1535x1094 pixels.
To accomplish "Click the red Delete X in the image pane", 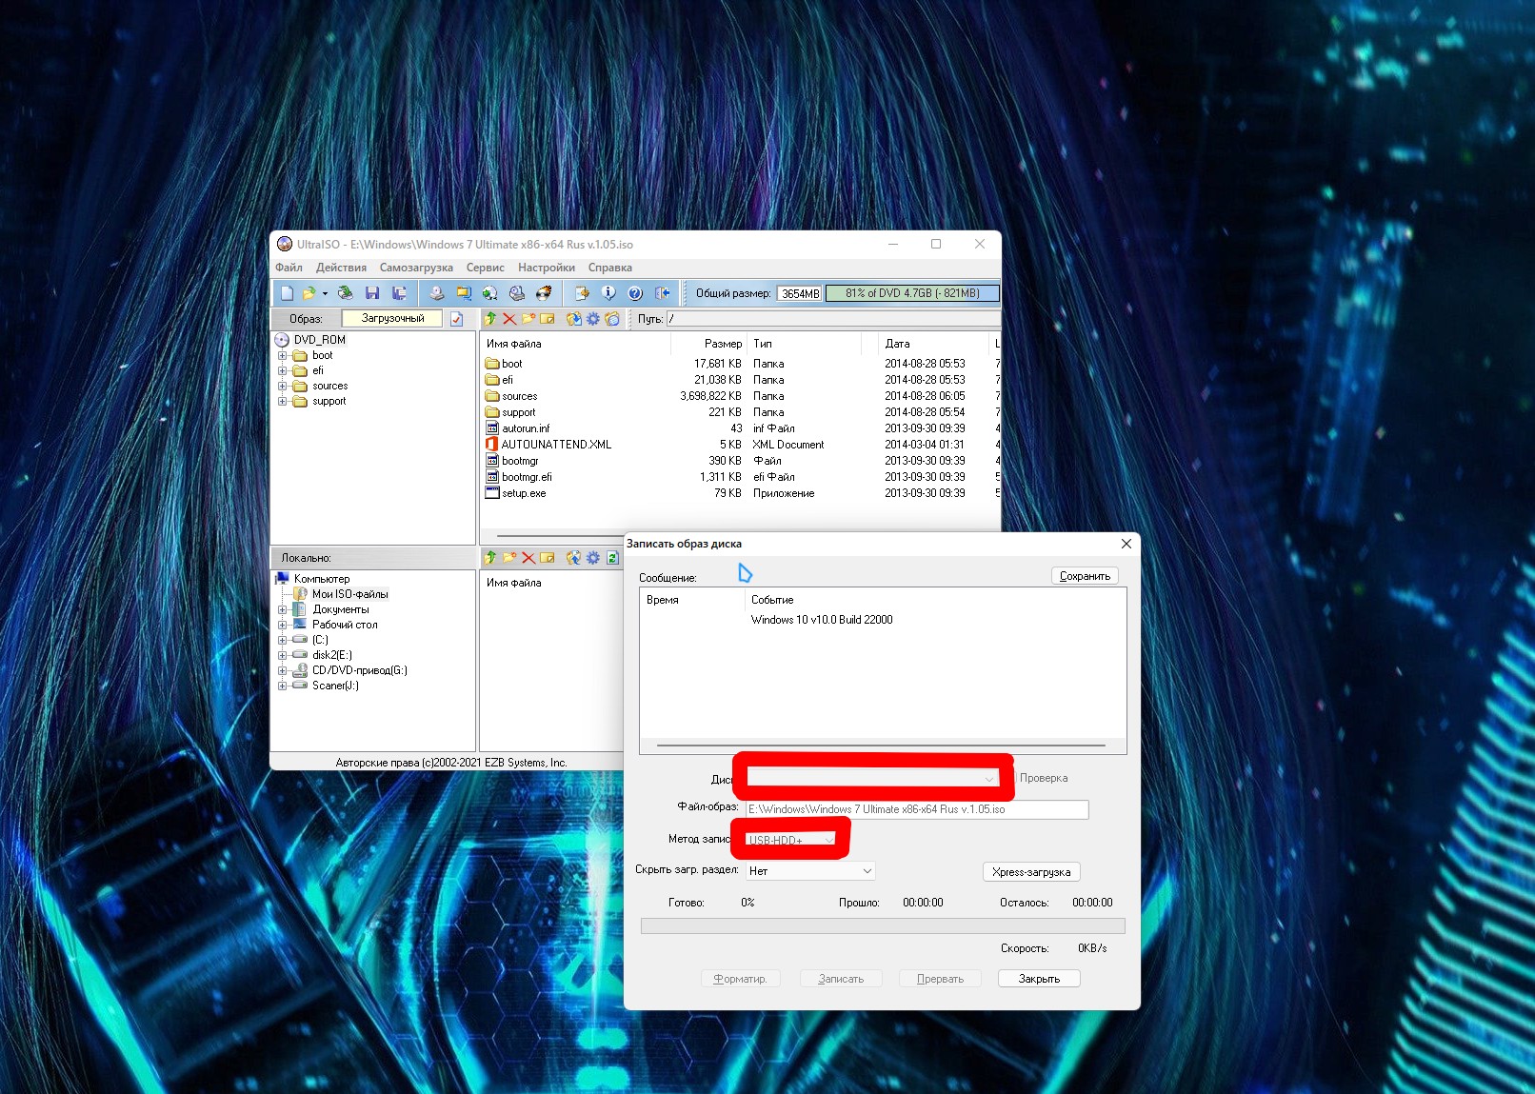I will point(509,319).
